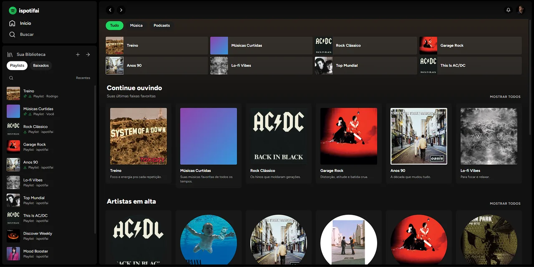Add new playlist with plus icon

click(x=78, y=55)
